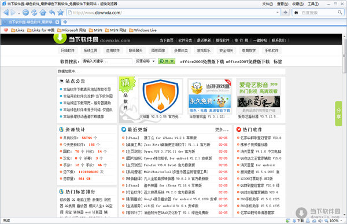This screenshot has height=224, width=347.
Task: Click the 百度搜索 browser search box
Action: coord(319,13)
